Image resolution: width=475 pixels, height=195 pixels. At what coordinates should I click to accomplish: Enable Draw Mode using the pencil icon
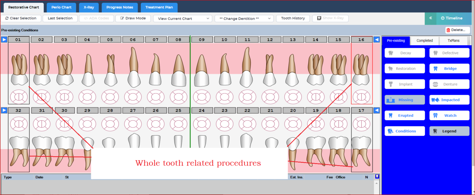[133, 18]
